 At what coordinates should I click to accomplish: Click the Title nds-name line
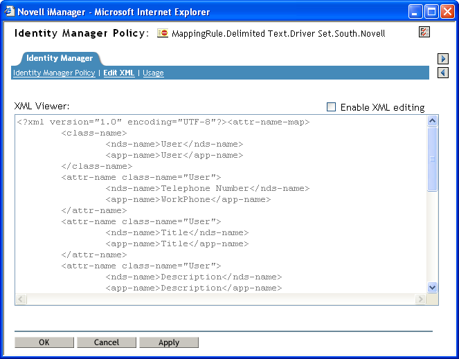[177, 232]
